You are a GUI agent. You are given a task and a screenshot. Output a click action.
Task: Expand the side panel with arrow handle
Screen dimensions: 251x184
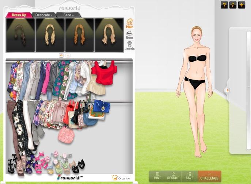point(227,90)
